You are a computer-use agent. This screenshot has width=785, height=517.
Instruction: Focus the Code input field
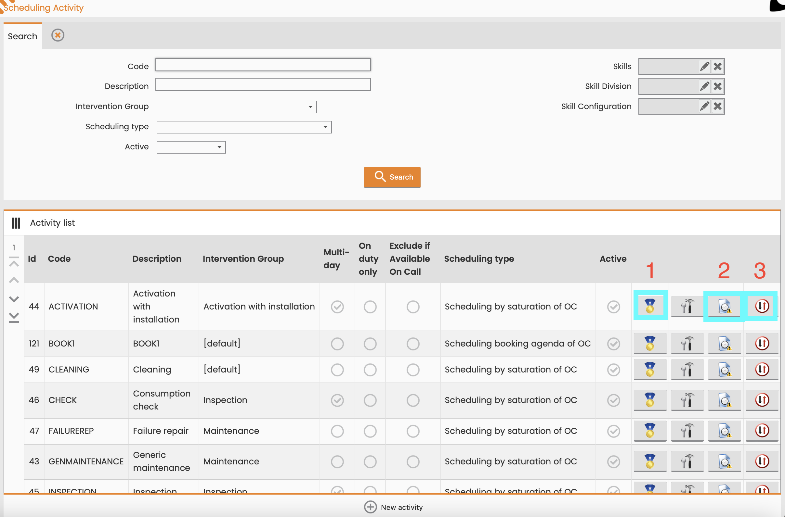[x=263, y=65]
